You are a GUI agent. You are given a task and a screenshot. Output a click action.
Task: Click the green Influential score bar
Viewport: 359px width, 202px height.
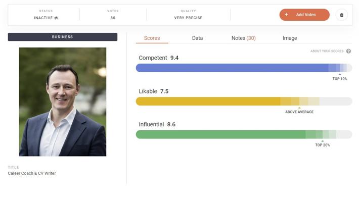[x=220, y=134]
